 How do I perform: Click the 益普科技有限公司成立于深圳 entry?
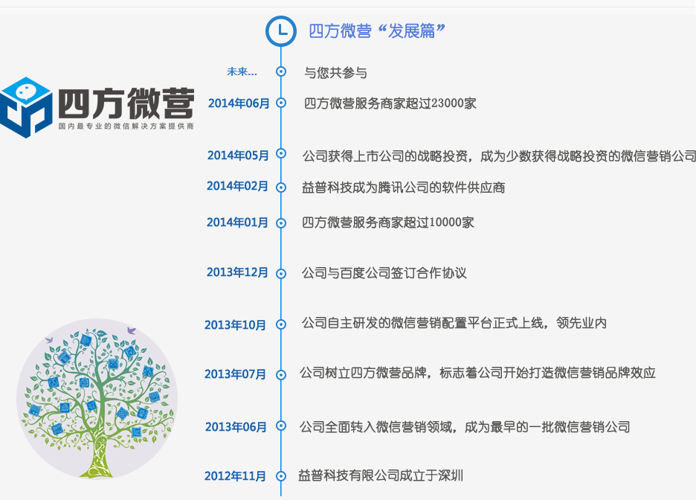coord(381,475)
